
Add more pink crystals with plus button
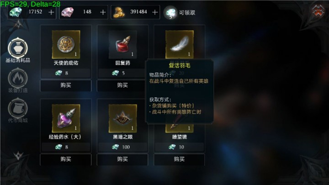pyautogui.click(x=103, y=12)
